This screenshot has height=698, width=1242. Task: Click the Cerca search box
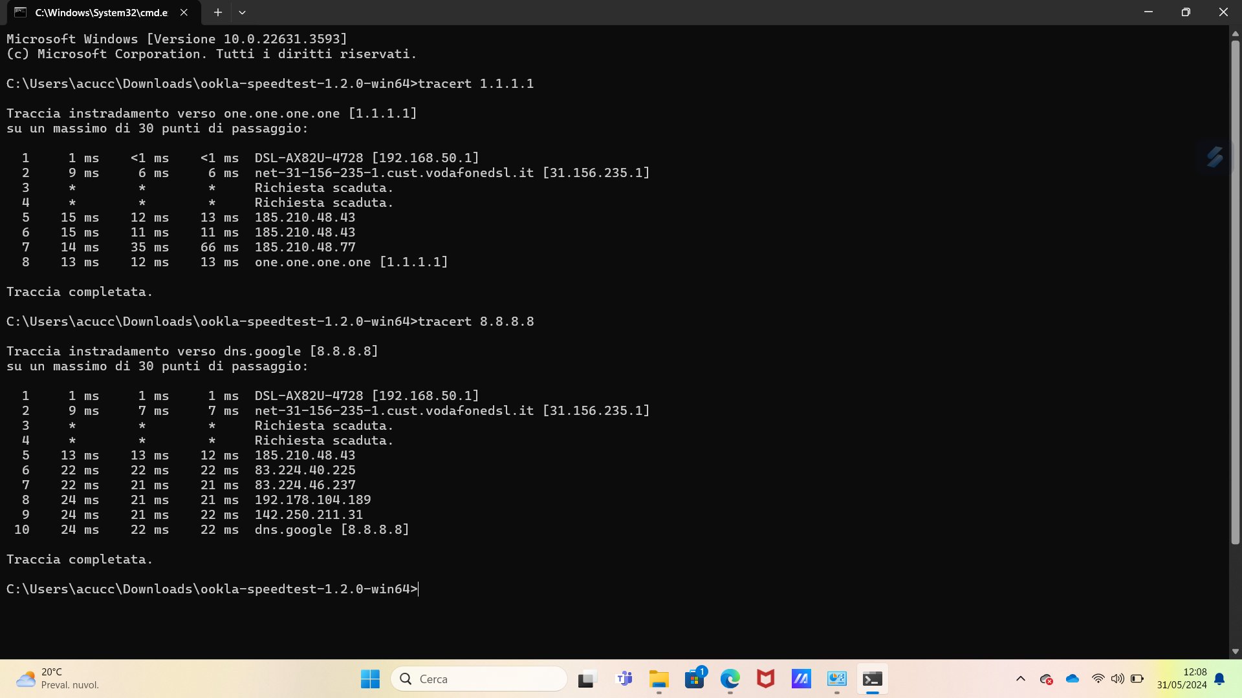(x=479, y=679)
